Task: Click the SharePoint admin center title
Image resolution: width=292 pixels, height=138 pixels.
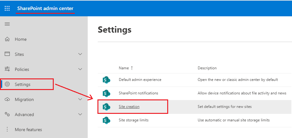Action: pos(45,8)
